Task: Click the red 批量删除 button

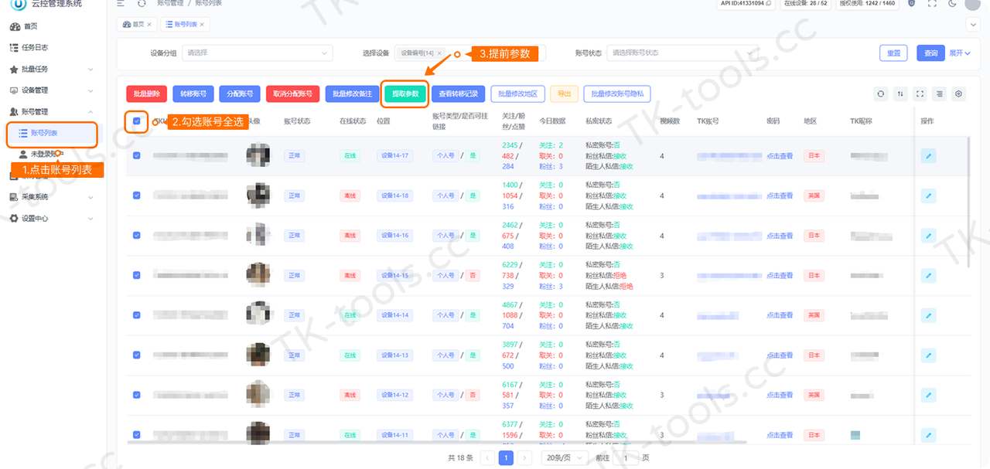Action: tap(146, 94)
